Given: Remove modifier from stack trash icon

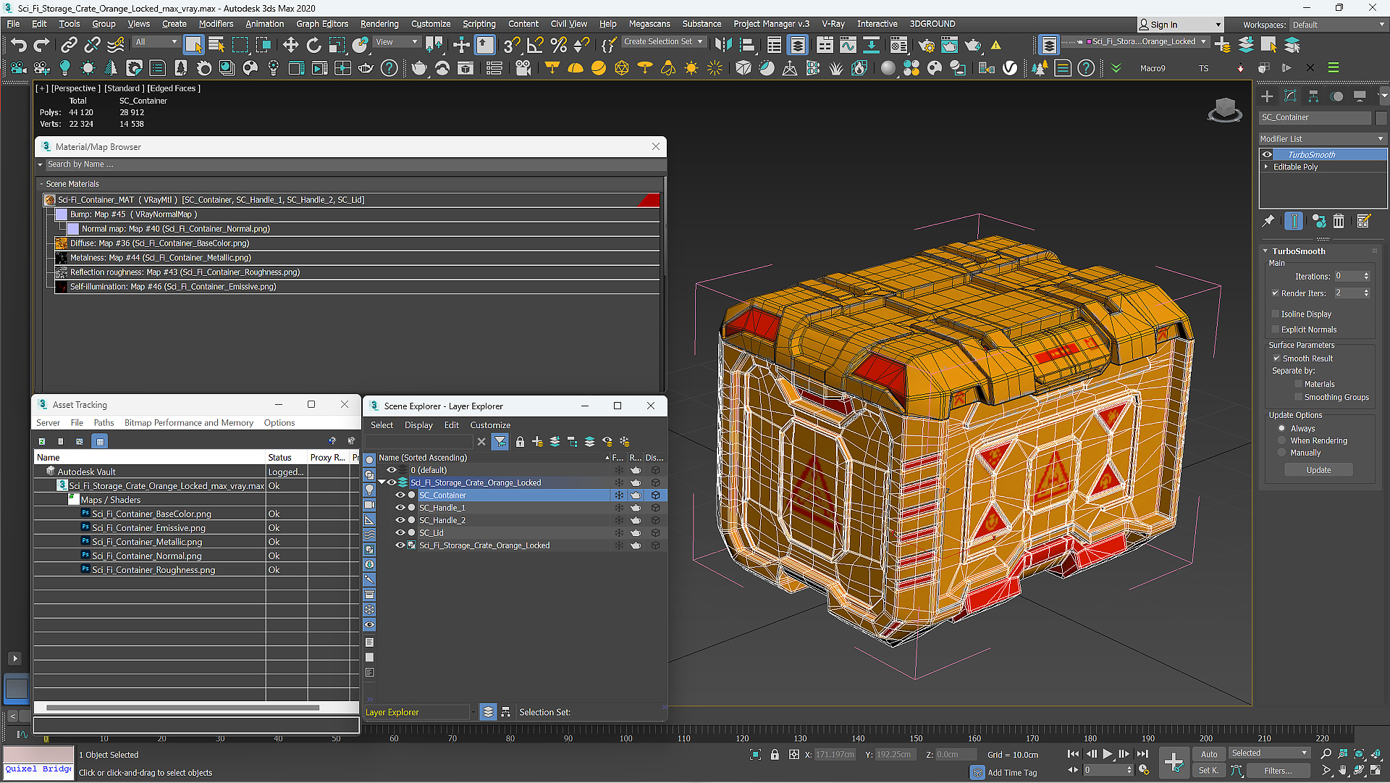Looking at the screenshot, I should click(x=1339, y=221).
